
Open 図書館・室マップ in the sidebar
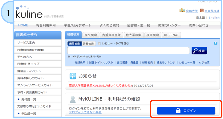38,64
